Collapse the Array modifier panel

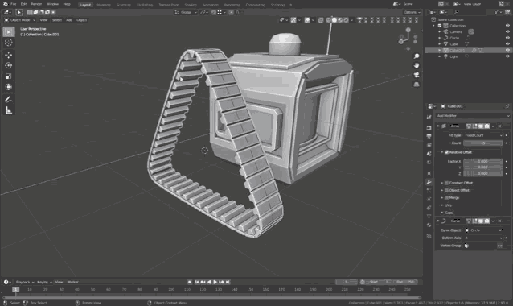click(x=438, y=126)
